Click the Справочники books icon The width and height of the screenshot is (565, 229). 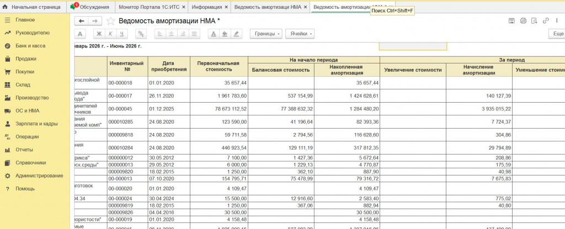coord(7,163)
